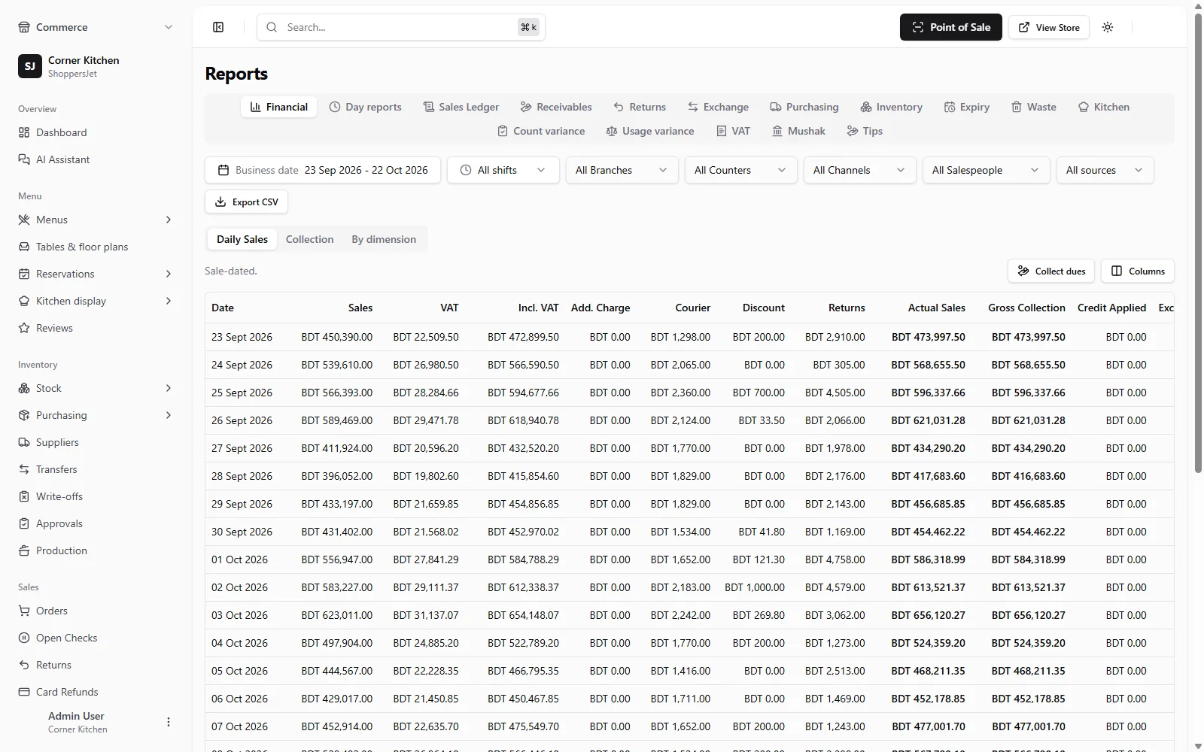Viewport: 1204px width, 752px height.
Task: Open Production page
Action: [96, 550]
